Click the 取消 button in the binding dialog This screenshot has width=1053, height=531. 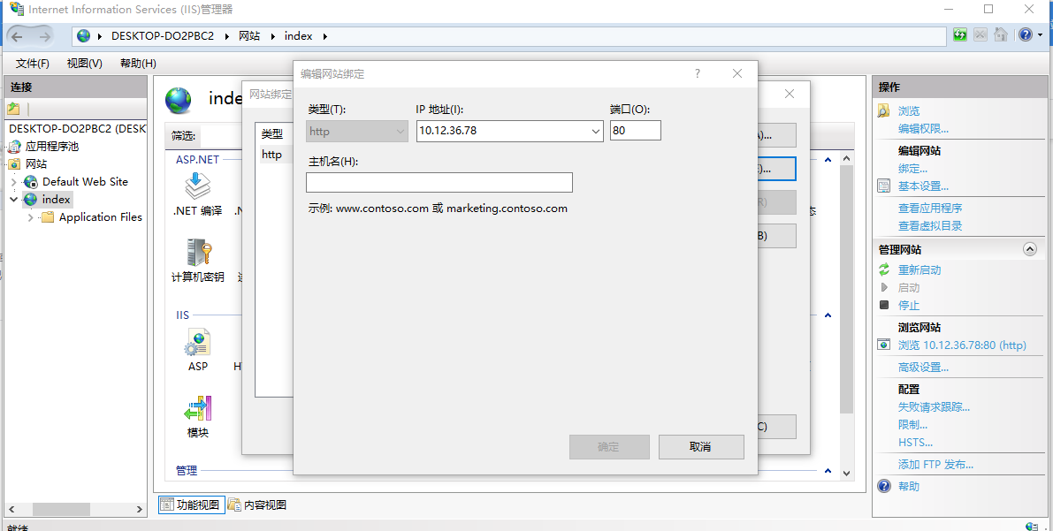coord(701,446)
